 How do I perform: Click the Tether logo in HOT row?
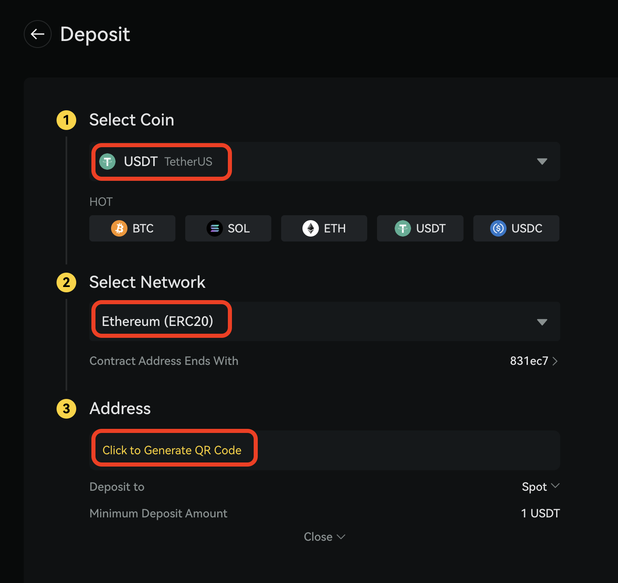point(403,228)
